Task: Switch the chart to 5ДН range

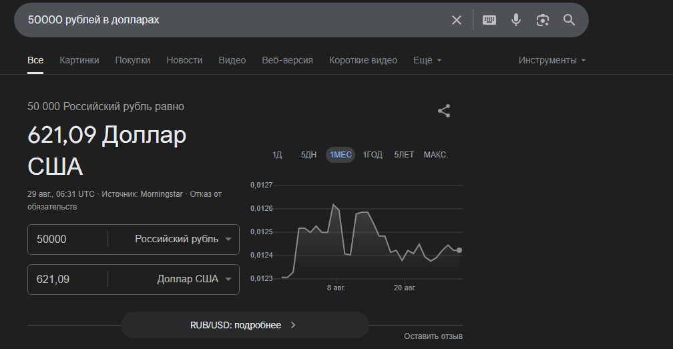Action: point(308,155)
